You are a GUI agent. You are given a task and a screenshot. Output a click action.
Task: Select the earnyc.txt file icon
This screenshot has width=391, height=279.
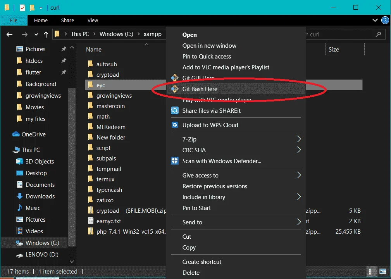(91, 221)
